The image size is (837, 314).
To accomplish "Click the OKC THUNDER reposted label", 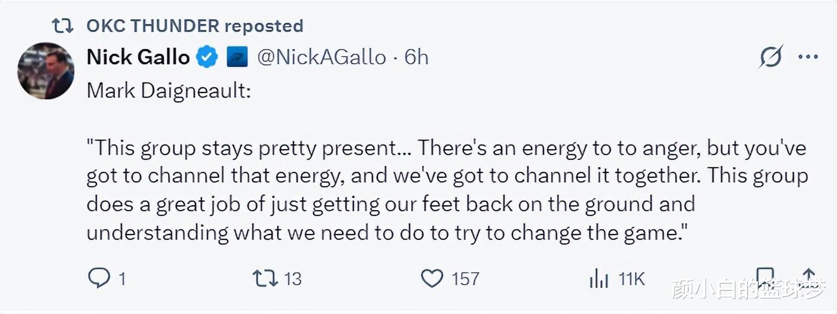I will (x=195, y=26).
